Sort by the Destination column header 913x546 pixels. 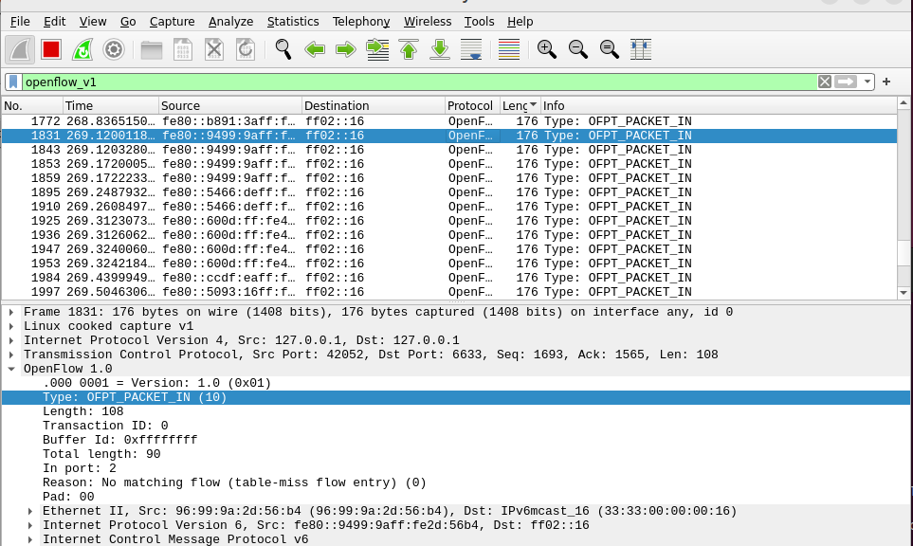[x=374, y=106]
